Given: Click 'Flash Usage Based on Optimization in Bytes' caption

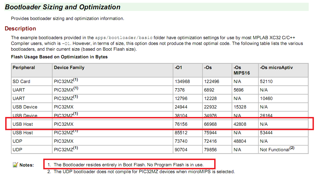Looking at the screenshot, I should point(59,57).
